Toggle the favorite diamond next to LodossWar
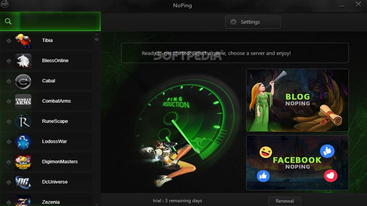Viewport: 367px width, 206px height. (9, 142)
